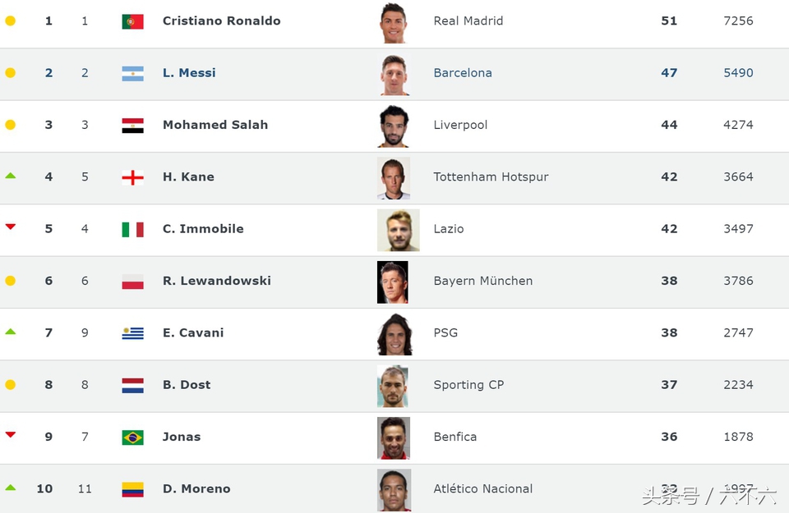Select the Tottenham Hotspur club name
The height and width of the screenshot is (513, 789).
click(x=491, y=177)
